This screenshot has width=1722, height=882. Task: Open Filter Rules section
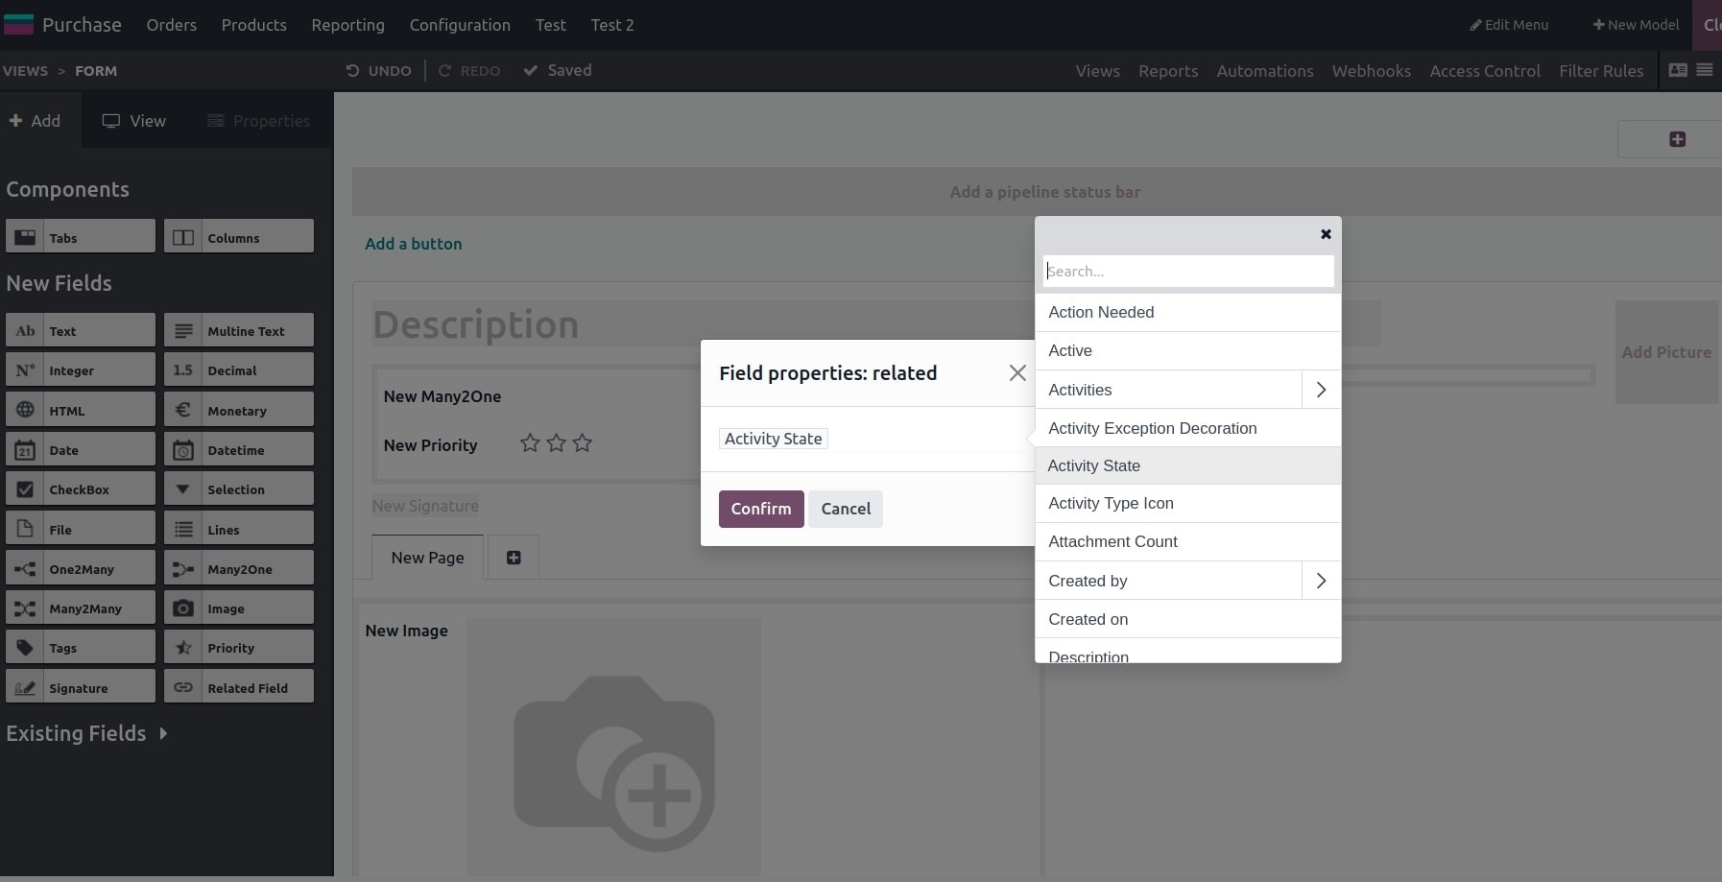pyautogui.click(x=1601, y=71)
